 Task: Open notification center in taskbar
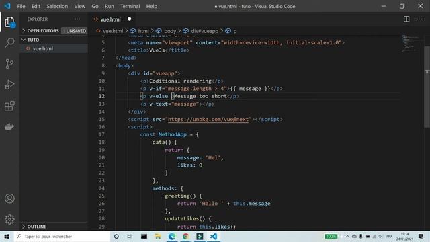pos(421,236)
